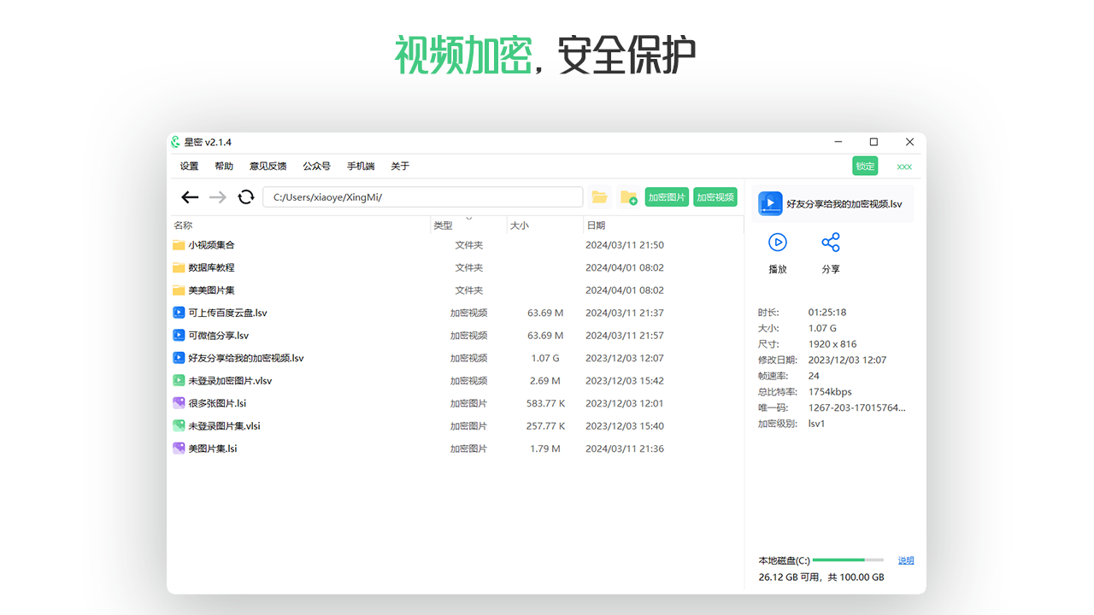Click the purple icon of 很多张图片.lsi

pos(179,403)
